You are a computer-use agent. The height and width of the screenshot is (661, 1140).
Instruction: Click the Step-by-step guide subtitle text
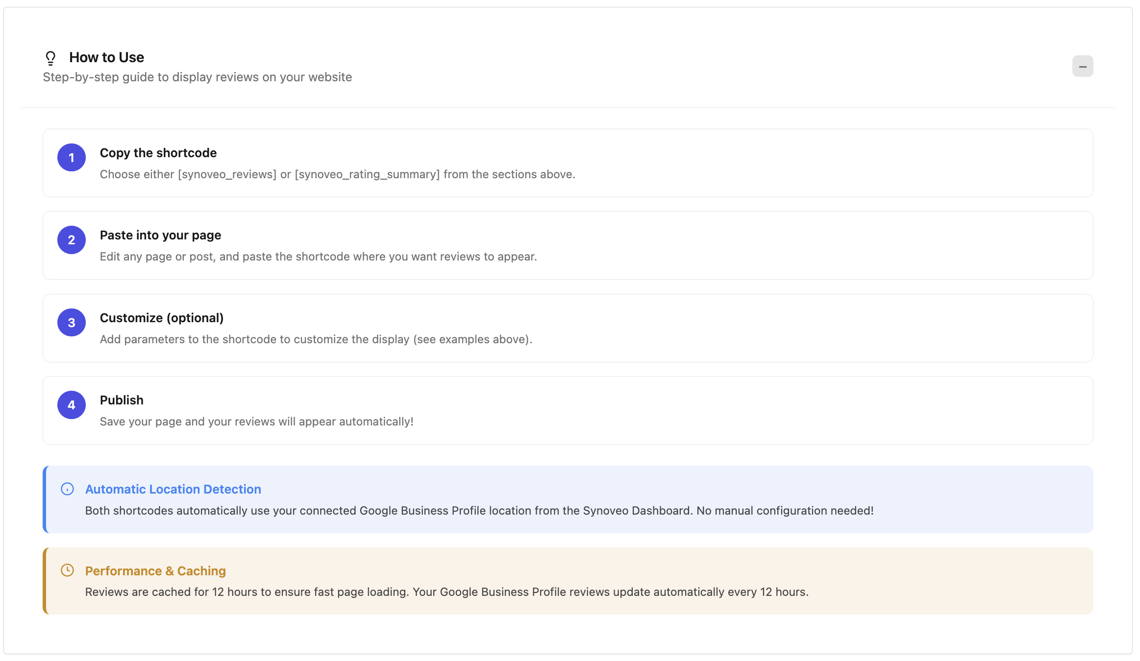pos(197,77)
